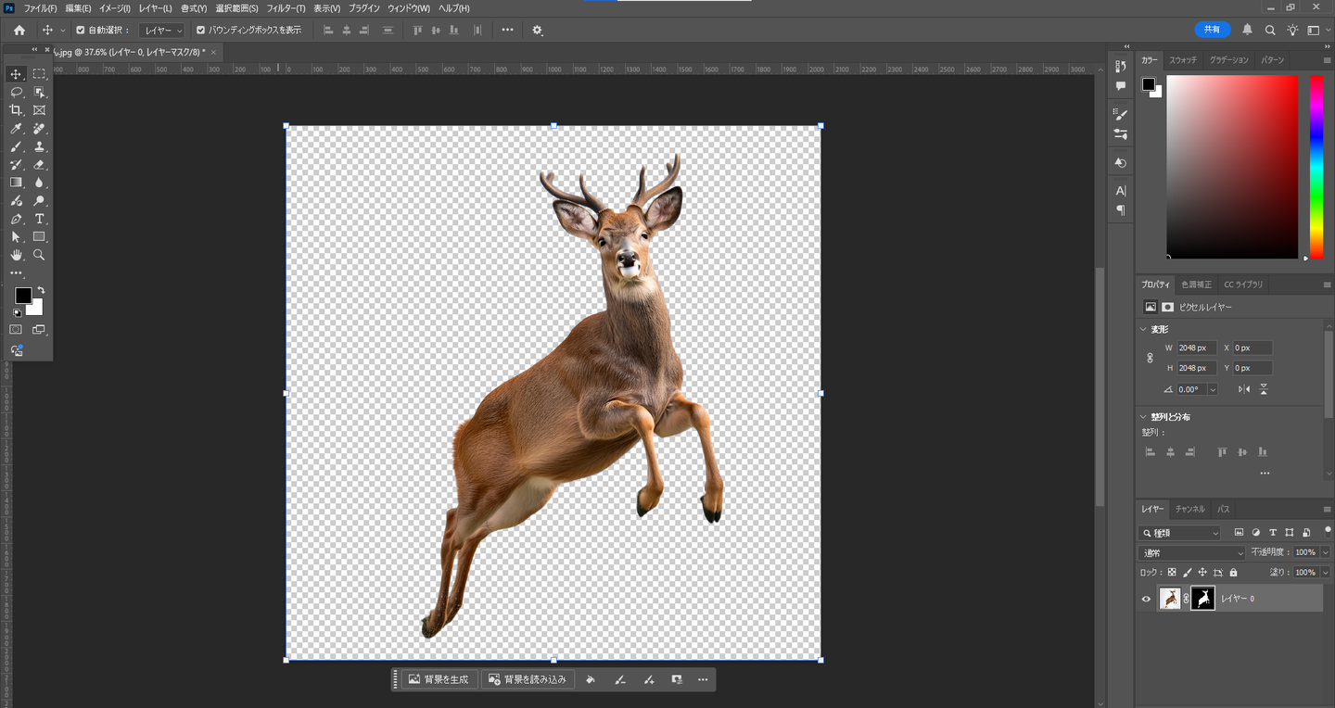Select the Lasso tool
Viewport: 1335px width, 708px height.
pos(16,92)
